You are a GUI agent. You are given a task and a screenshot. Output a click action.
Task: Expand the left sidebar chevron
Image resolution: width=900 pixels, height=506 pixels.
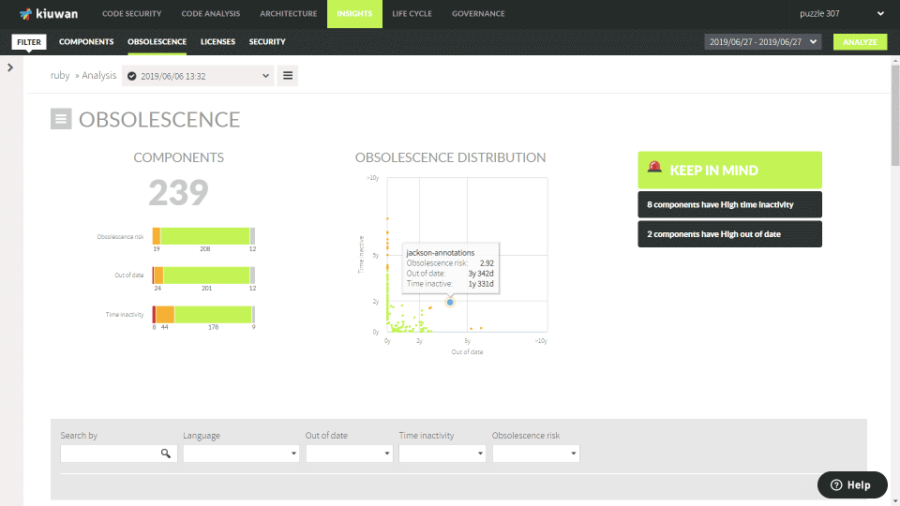click(x=10, y=67)
